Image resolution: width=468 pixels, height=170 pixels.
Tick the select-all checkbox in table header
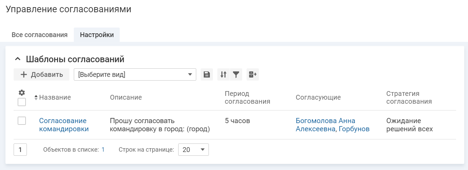pos(22,102)
